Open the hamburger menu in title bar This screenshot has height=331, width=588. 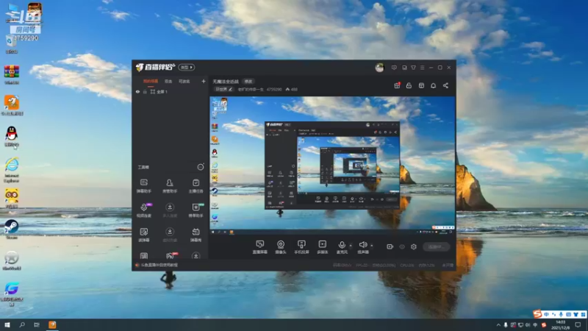click(x=422, y=68)
